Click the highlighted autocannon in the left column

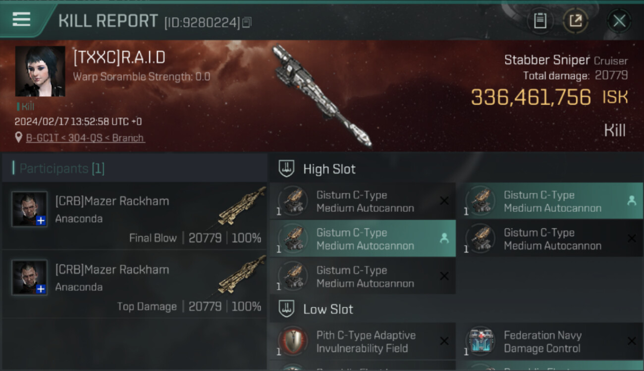click(363, 239)
